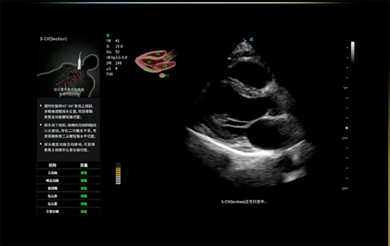Toggle green status for 左心室 row
The width and height of the screenshot is (390, 246).
click(84, 204)
